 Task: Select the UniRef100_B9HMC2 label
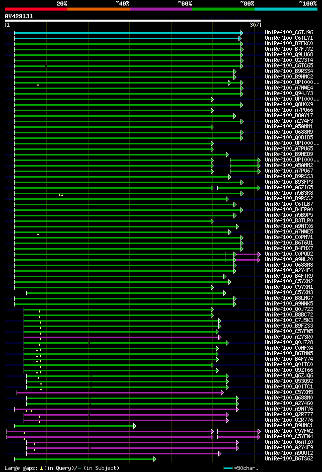(289, 76)
